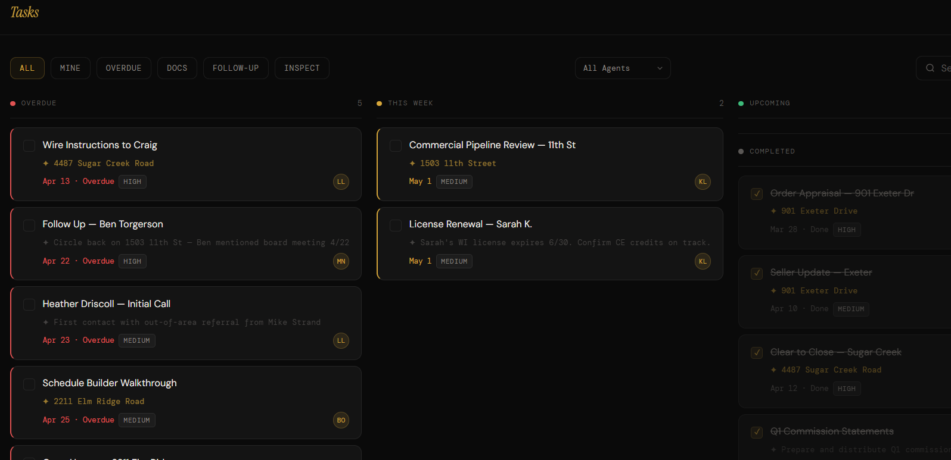Click KL avatar on License Renewal card
The height and width of the screenshot is (460, 951).
(x=703, y=261)
